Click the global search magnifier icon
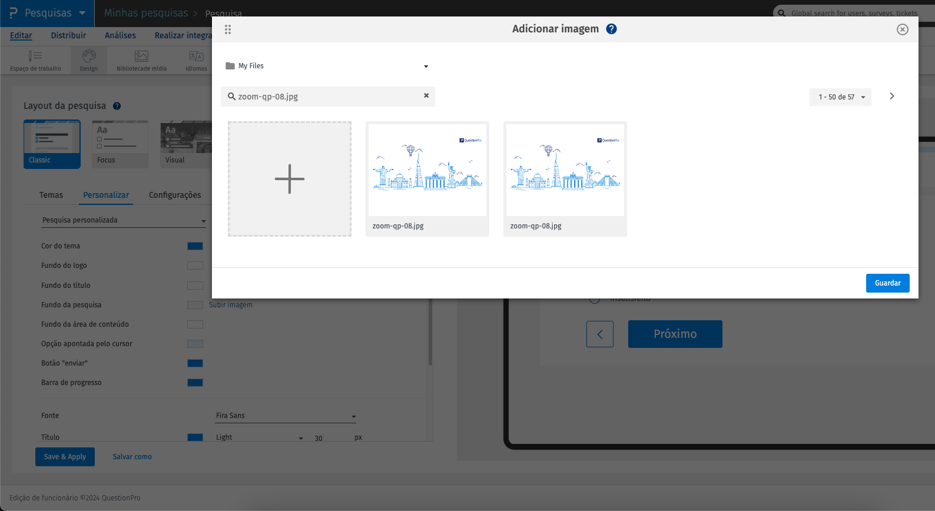Viewport: 935px width, 511px height. 781,13
